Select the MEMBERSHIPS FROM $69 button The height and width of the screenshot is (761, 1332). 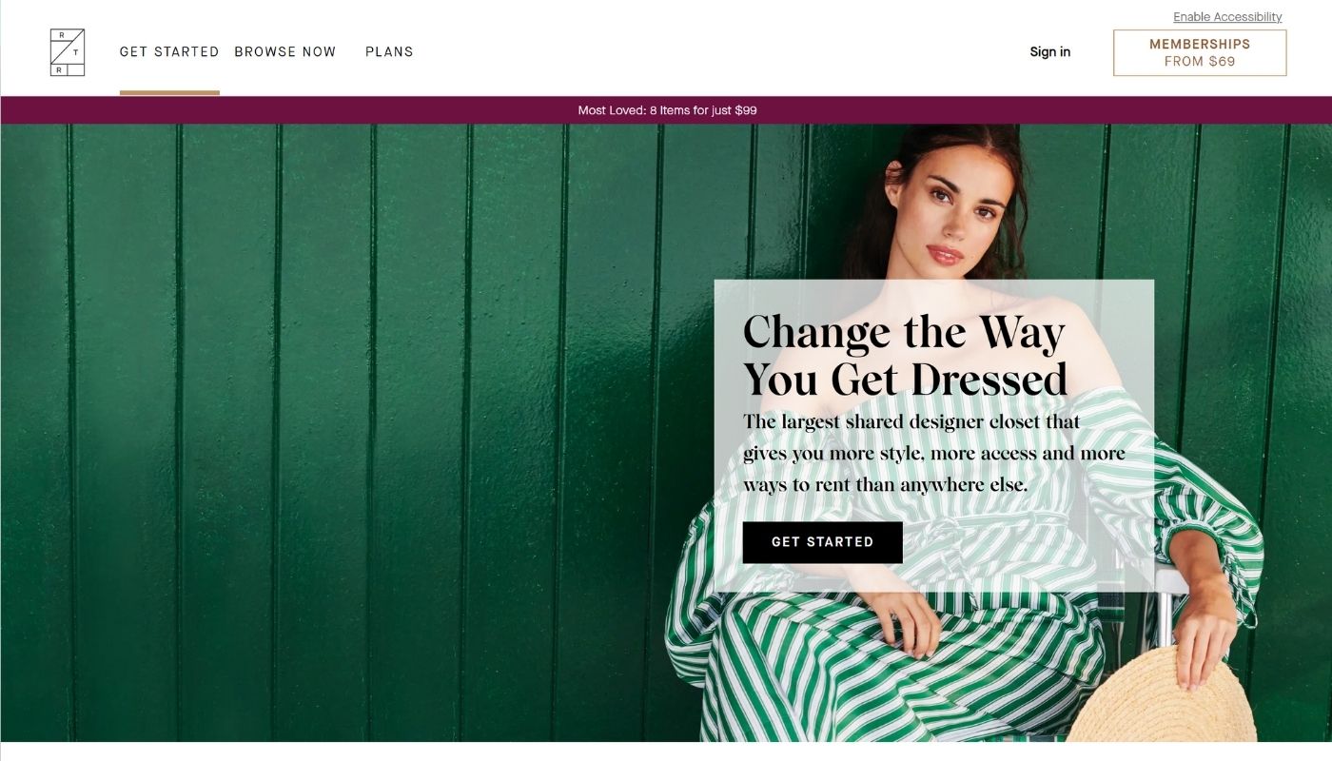1200,52
